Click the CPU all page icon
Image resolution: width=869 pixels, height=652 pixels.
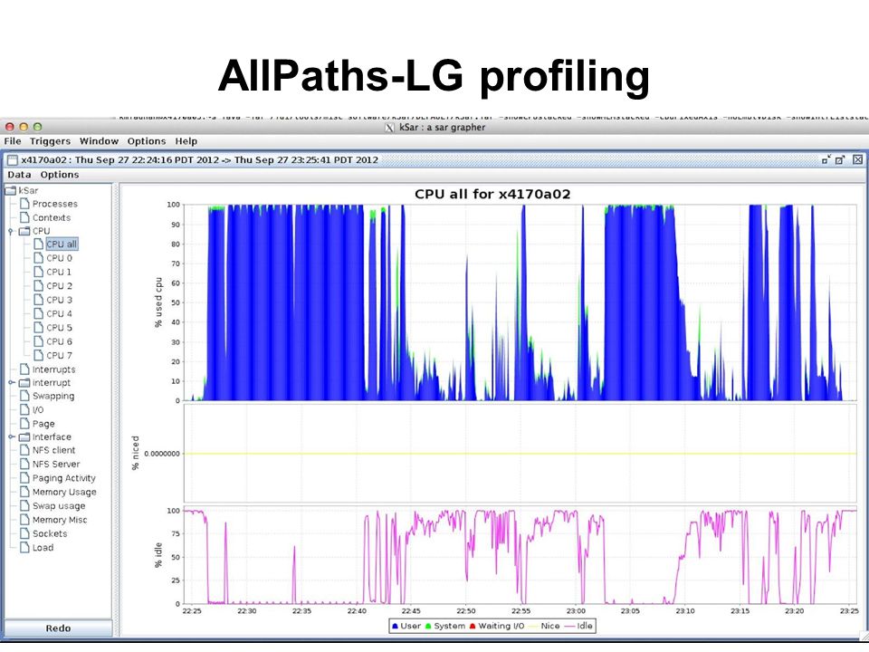[x=38, y=244]
